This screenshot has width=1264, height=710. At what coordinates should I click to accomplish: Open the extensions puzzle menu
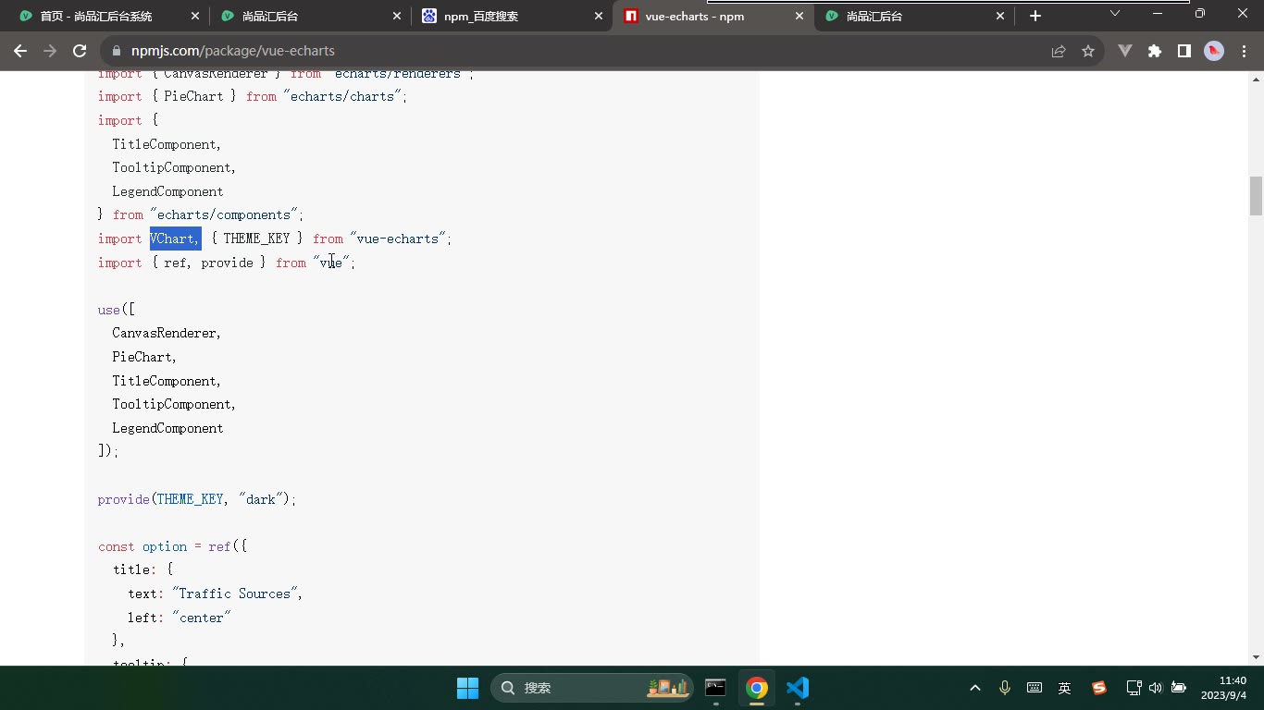click(x=1155, y=51)
